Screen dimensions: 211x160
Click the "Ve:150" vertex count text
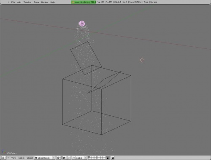[101, 2]
